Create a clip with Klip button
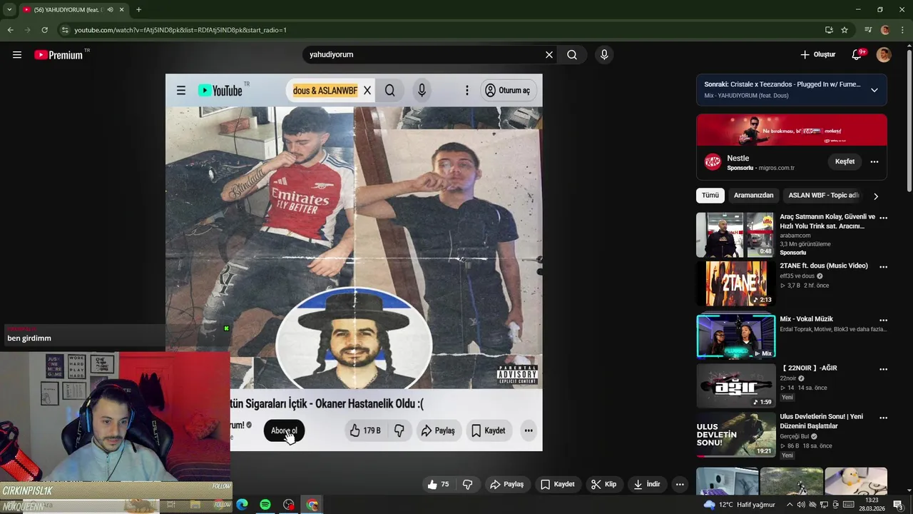Image resolution: width=913 pixels, height=514 pixels. [x=603, y=485]
